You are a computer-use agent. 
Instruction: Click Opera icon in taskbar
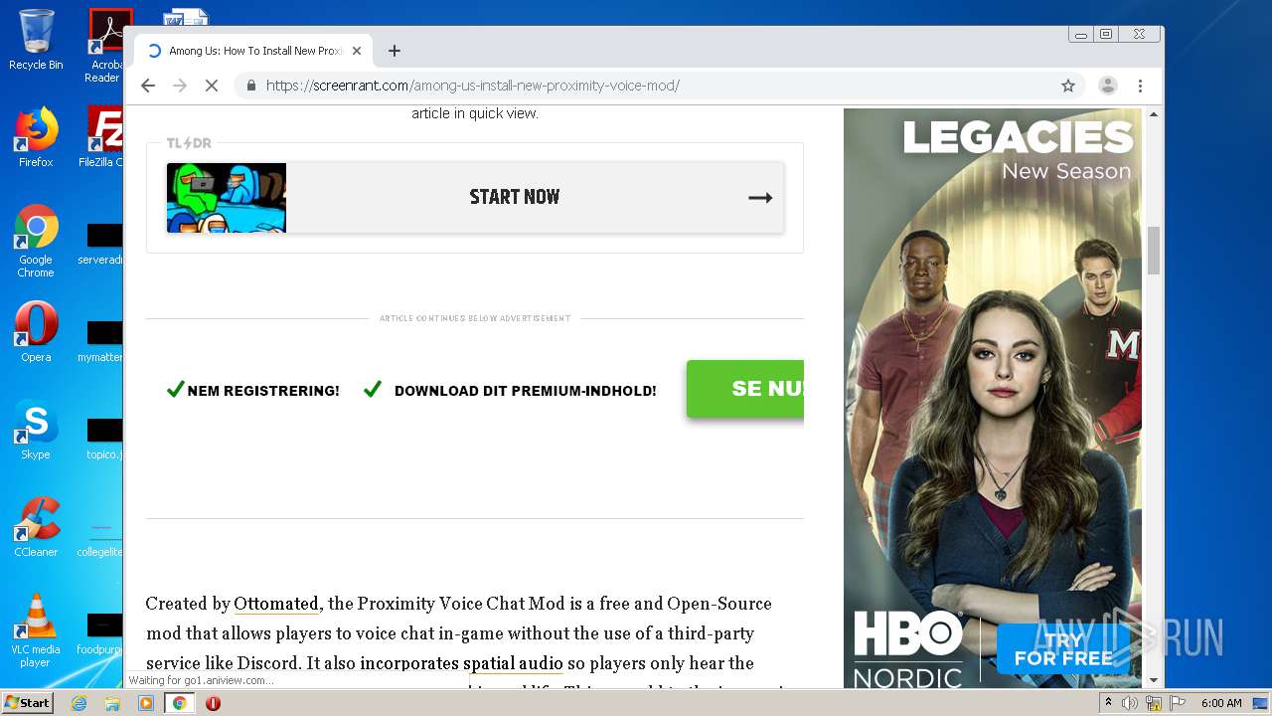tap(213, 703)
